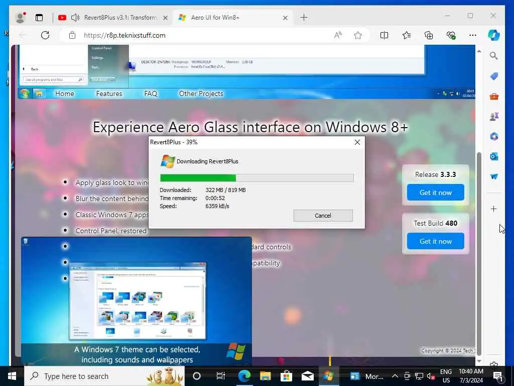Open the Windows Start menu
The image size is (514, 386).
point(12,376)
